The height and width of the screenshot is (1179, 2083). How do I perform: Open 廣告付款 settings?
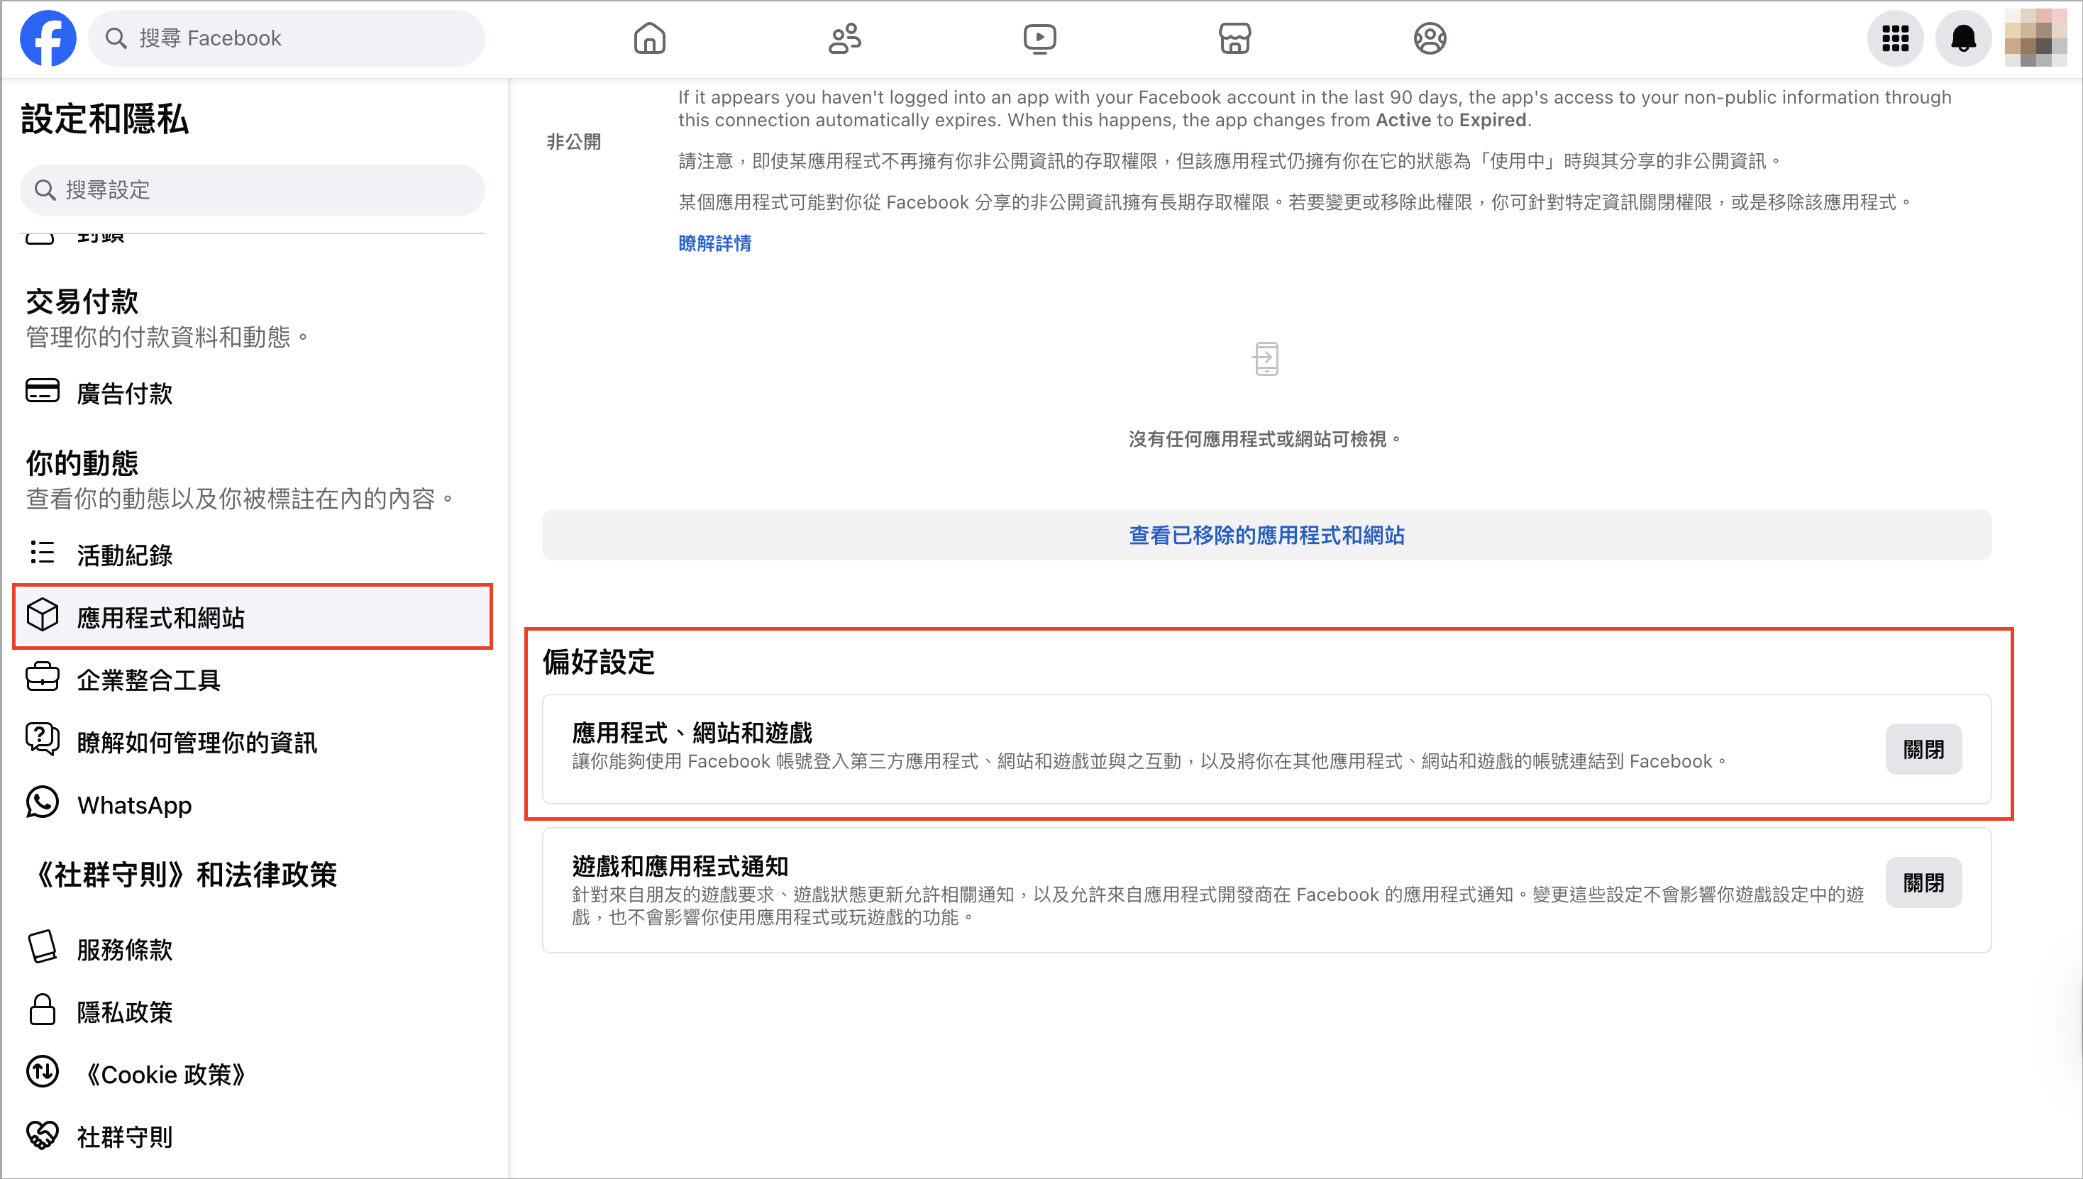click(253, 394)
